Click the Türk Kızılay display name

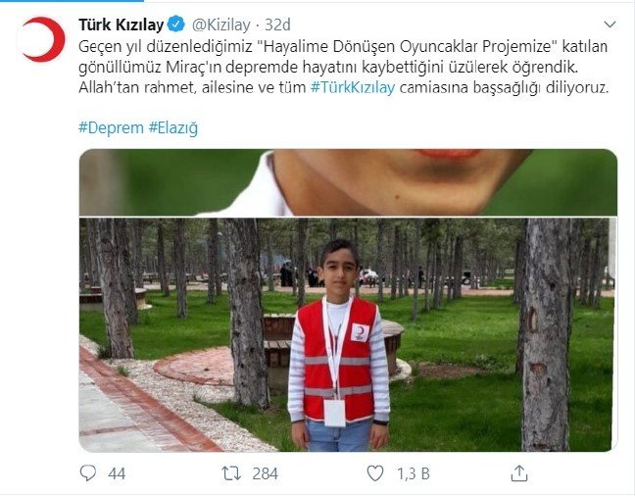[121, 25]
